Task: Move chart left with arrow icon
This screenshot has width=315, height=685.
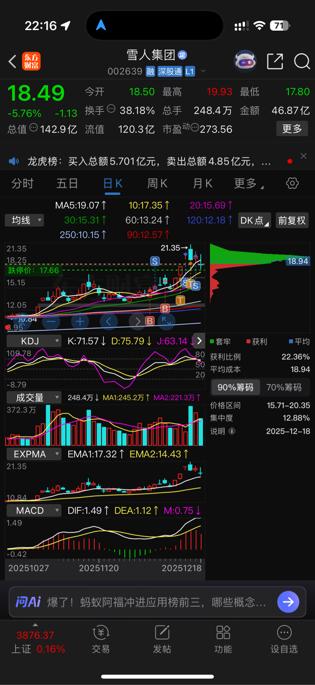Action: point(109,321)
